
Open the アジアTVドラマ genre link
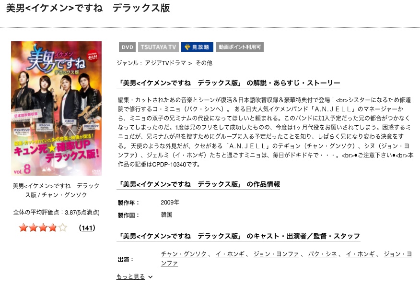[x=165, y=63]
